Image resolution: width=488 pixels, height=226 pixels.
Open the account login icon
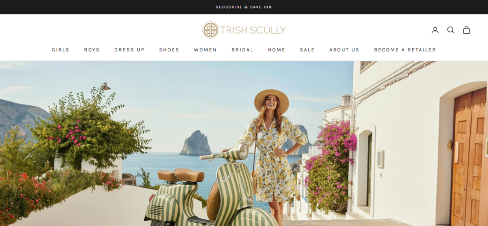435,30
